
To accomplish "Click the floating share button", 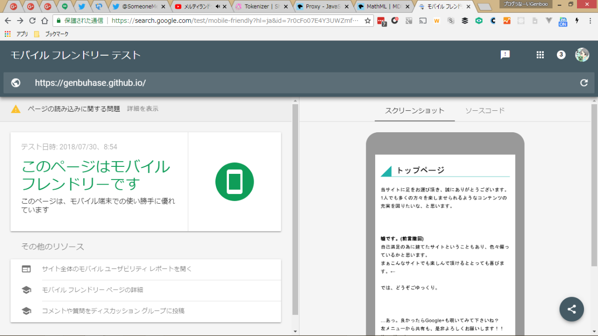I will click(x=571, y=309).
